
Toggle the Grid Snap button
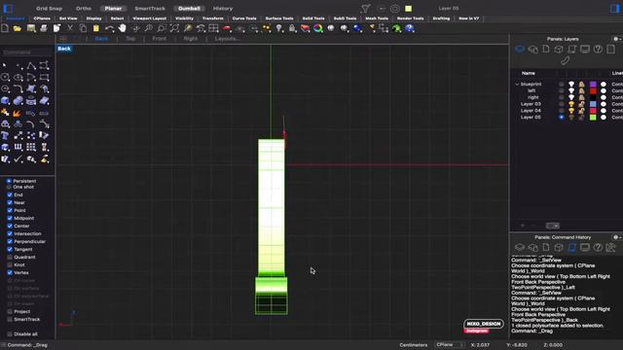(49, 9)
